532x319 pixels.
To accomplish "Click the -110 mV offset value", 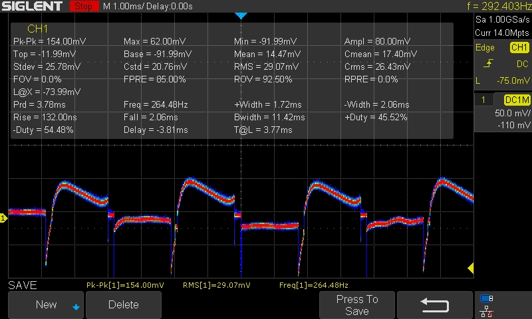I will click(513, 125).
